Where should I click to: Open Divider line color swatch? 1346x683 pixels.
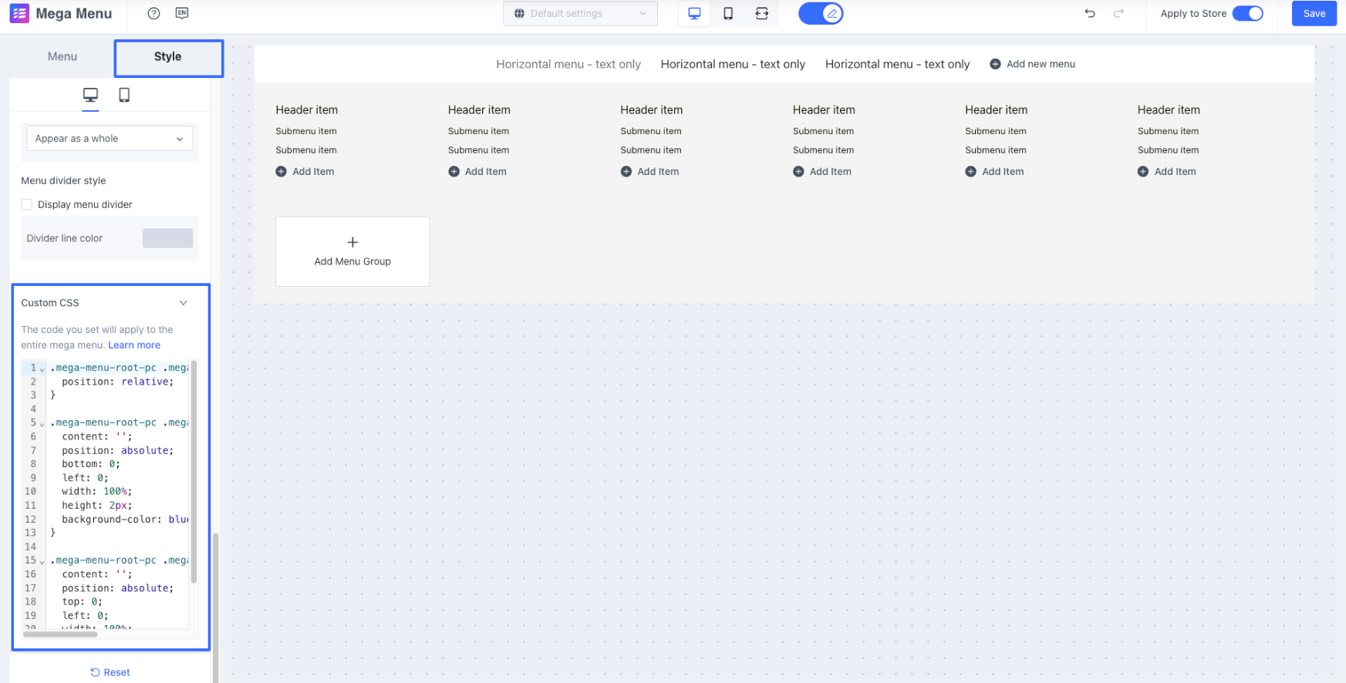pyautogui.click(x=167, y=238)
